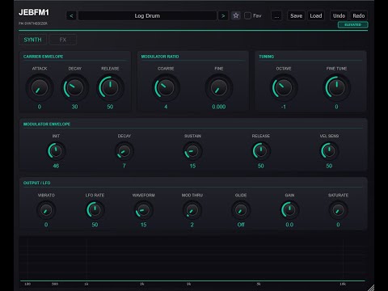Screen dimensions: 388x291
Task: Click the modulator ratio Coarse knob
Action: point(166,88)
